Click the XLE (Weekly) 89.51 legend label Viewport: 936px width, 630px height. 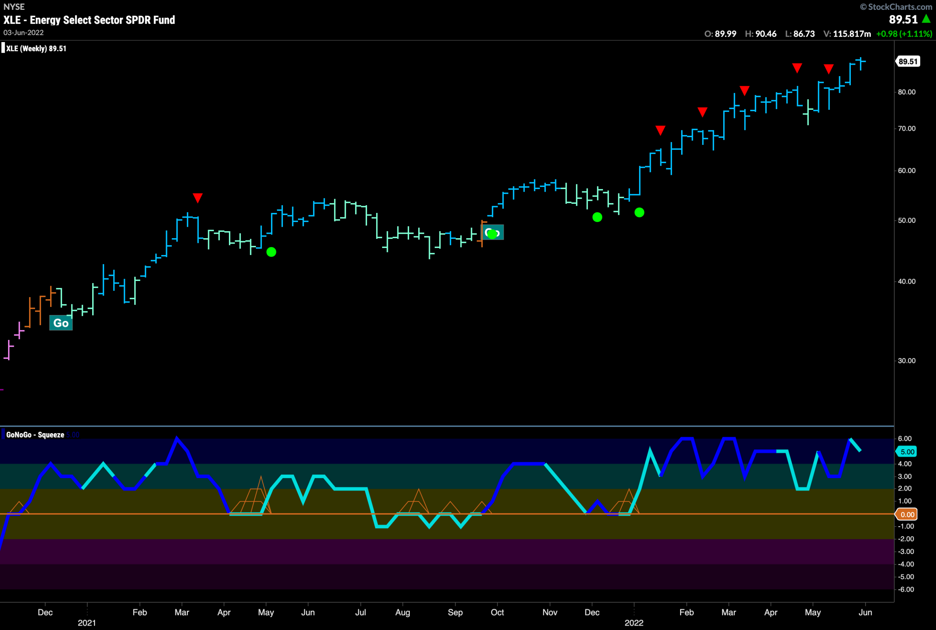click(x=36, y=49)
